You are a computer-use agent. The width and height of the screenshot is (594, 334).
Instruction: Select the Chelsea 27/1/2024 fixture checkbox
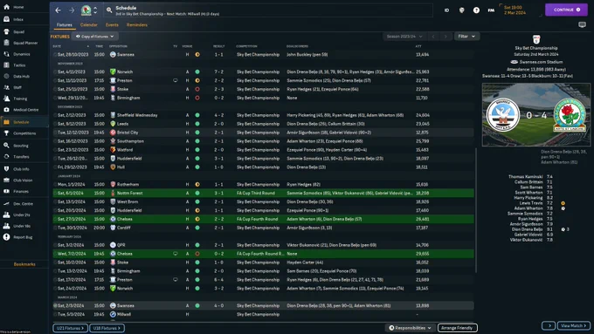pyautogui.click(x=55, y=219)
